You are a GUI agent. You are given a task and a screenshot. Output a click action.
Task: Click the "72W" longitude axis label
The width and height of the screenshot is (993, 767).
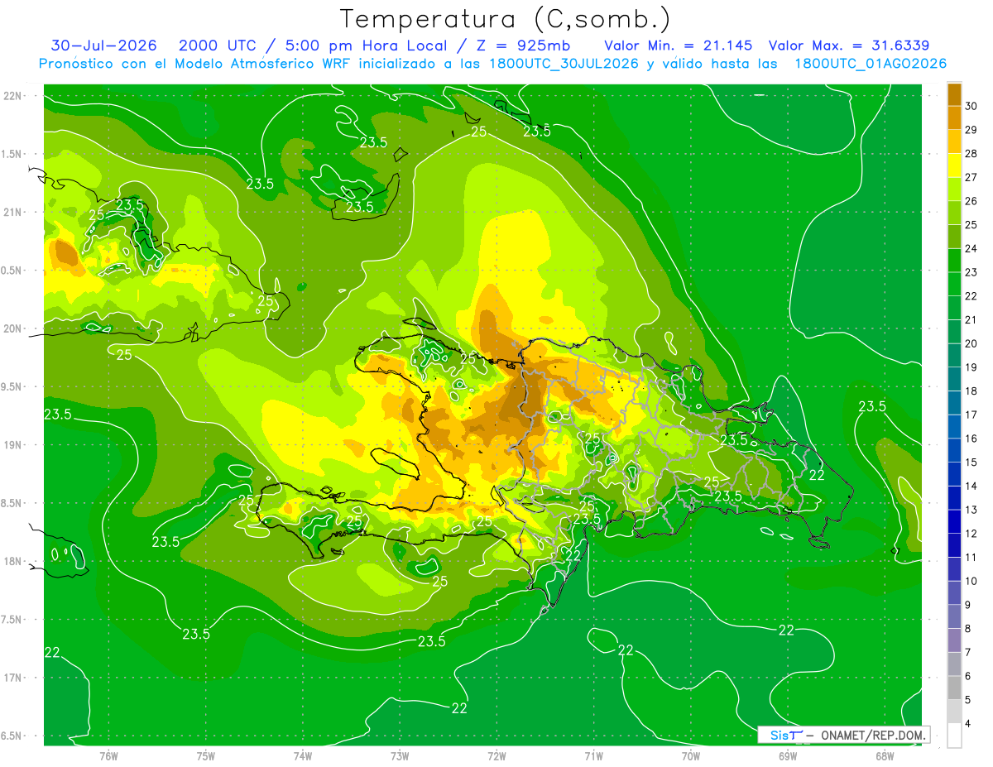tap(496, 755)
